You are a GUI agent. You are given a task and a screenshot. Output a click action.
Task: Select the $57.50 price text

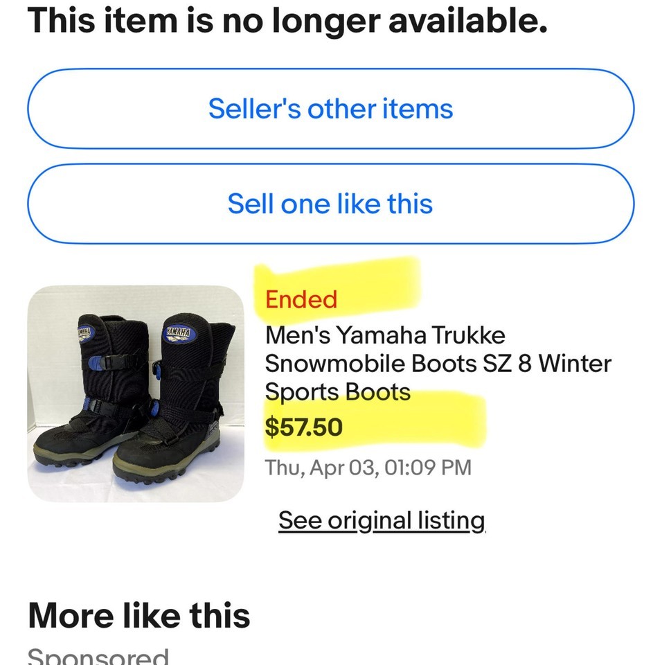303,427
